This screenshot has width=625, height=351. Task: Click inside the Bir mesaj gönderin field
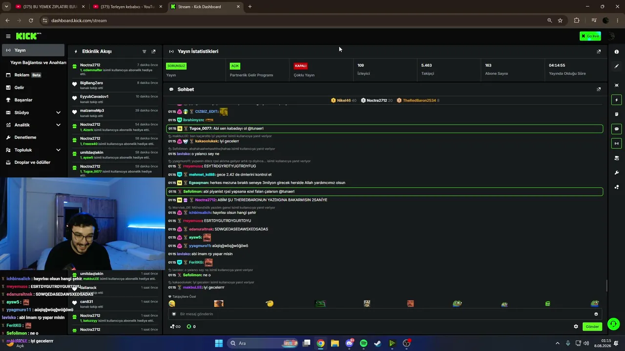coord(385,314)
